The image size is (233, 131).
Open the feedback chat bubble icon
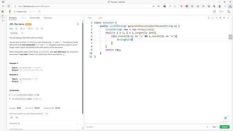coord(226,118)
